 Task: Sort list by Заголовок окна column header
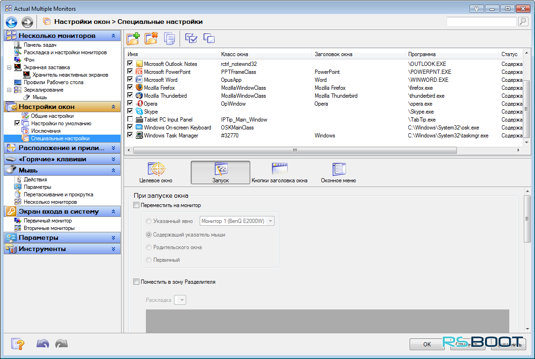click(358, 54)
